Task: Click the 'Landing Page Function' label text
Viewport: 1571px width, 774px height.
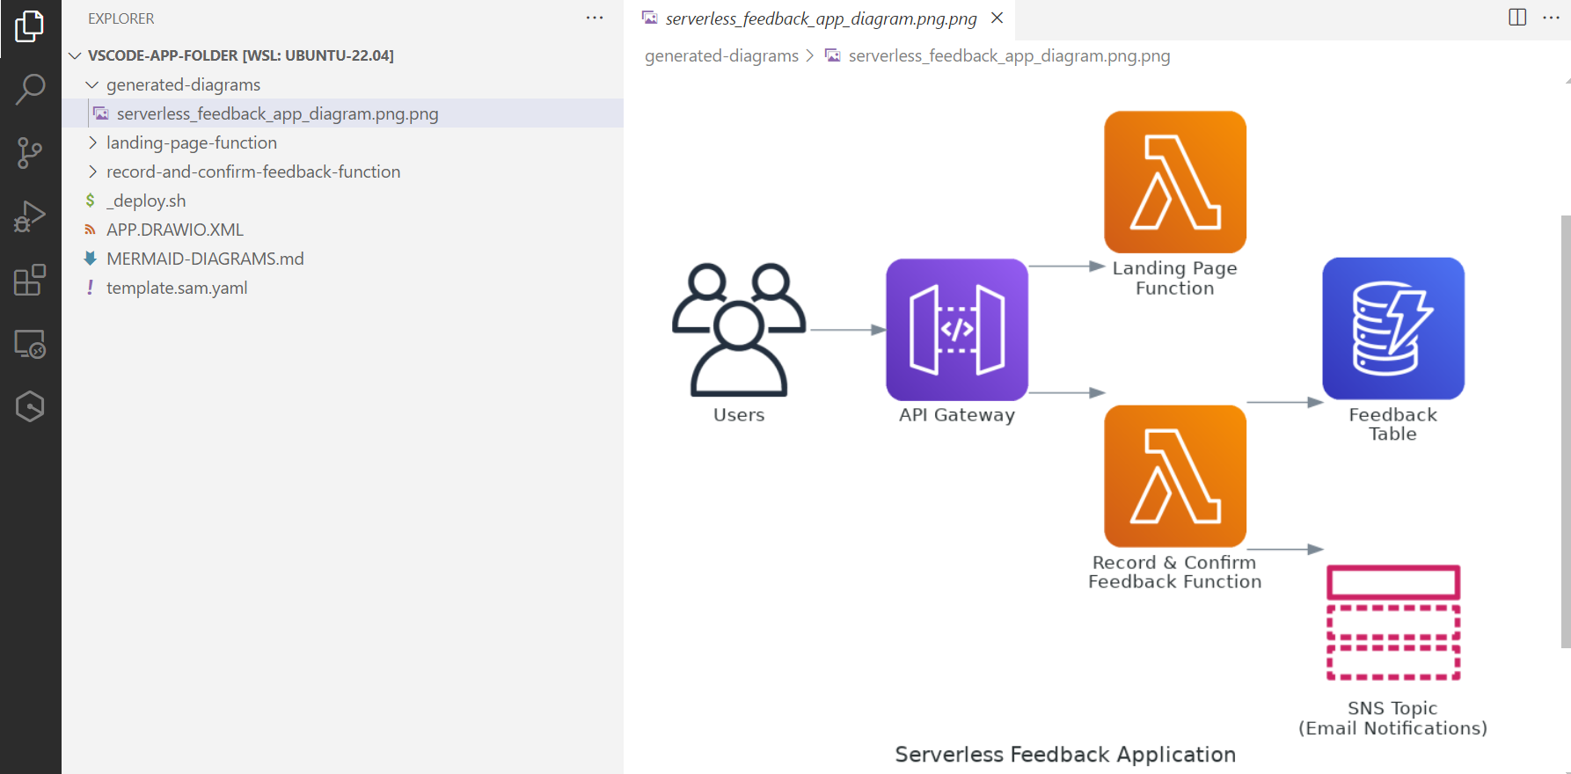Action: [x=1175, y=278]
